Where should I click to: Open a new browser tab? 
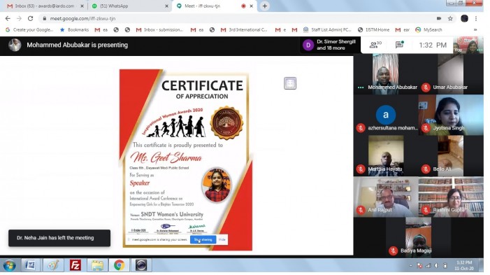click(265, 6)
